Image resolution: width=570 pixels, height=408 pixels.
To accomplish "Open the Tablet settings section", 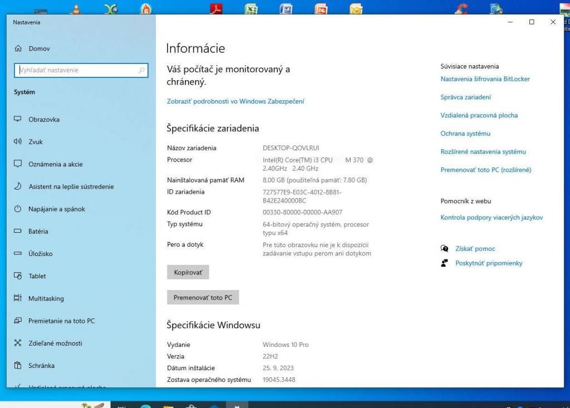I will coord(37,276).
